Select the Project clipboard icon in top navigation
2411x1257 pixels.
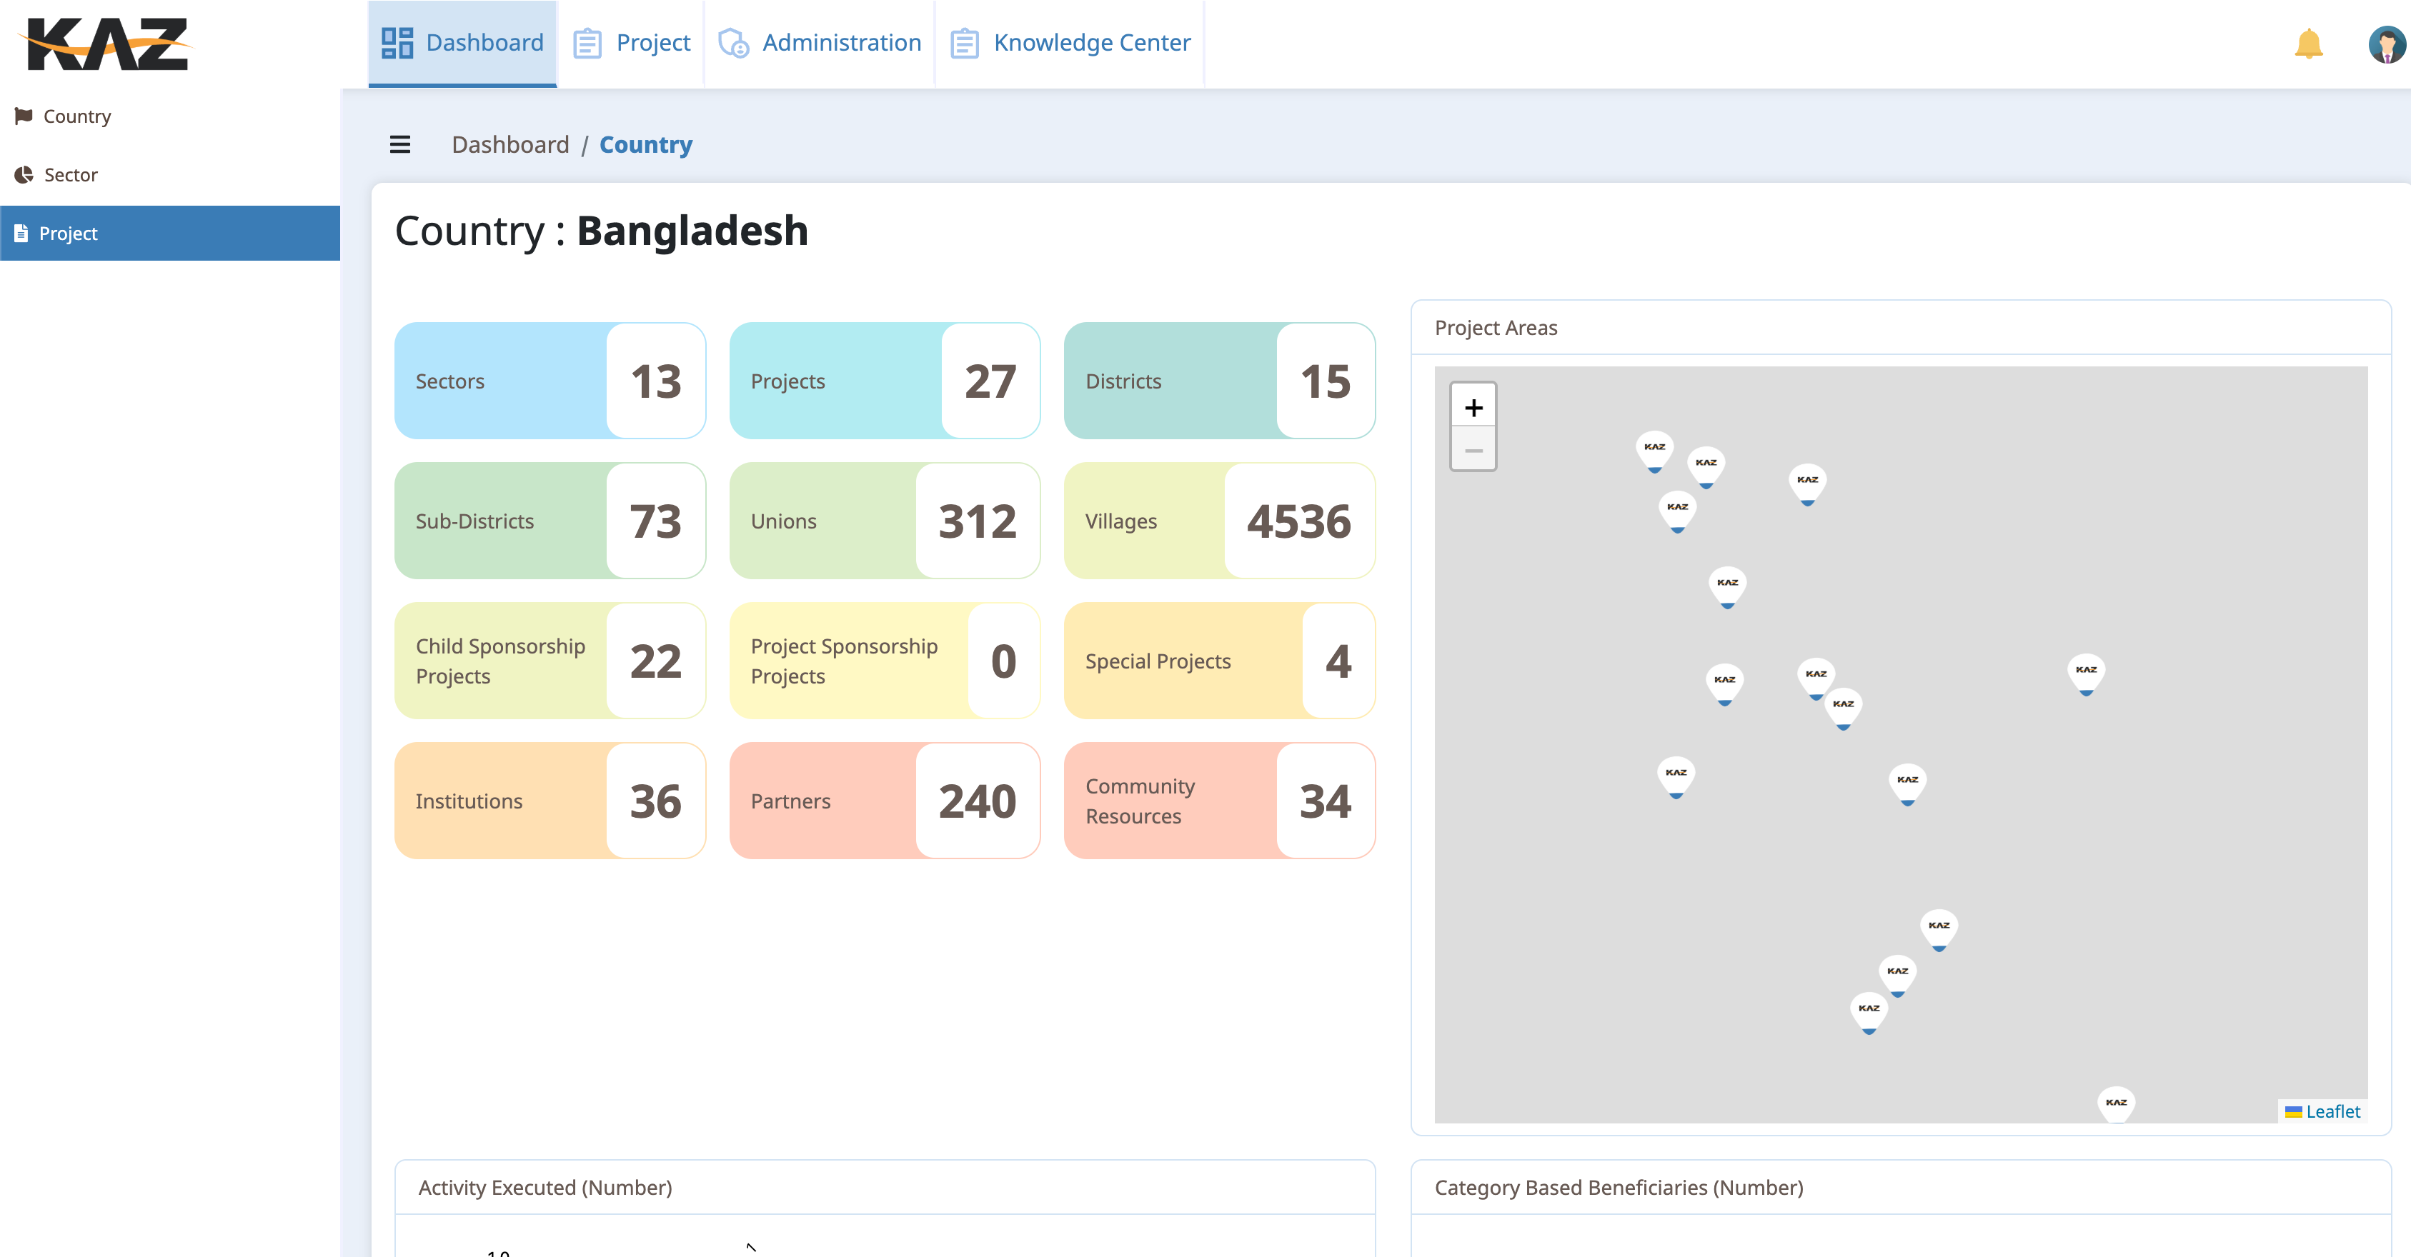point(588,42)
